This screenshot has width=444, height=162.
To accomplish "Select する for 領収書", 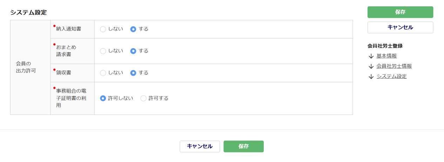I will 133,73.
